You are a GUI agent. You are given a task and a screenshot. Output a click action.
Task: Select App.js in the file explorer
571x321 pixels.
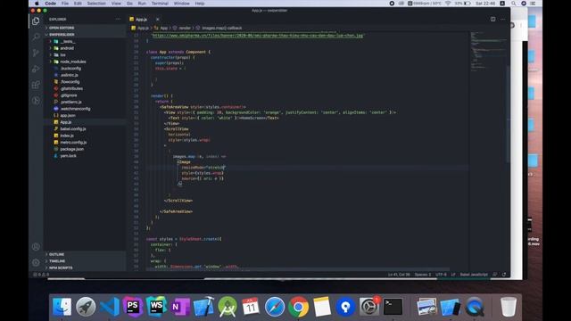coord(65,122)
